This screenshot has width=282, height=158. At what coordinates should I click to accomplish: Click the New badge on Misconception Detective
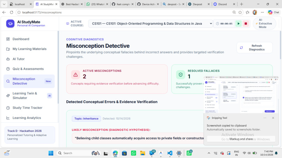[x=48, y=81]
